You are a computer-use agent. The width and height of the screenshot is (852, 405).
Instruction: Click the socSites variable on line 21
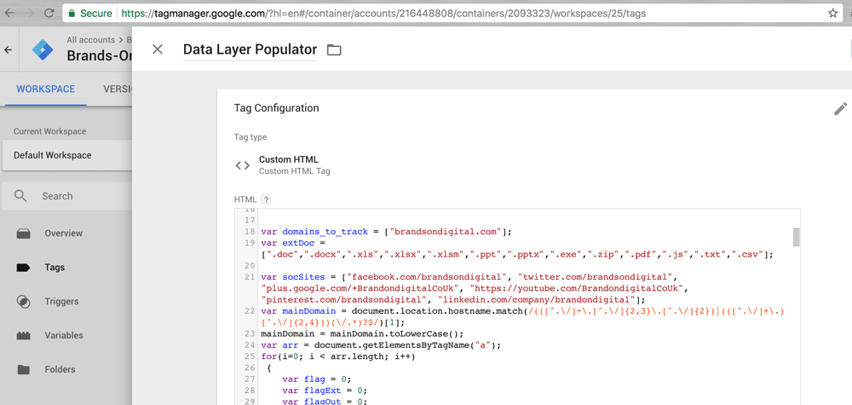click(x=302, y=277)
